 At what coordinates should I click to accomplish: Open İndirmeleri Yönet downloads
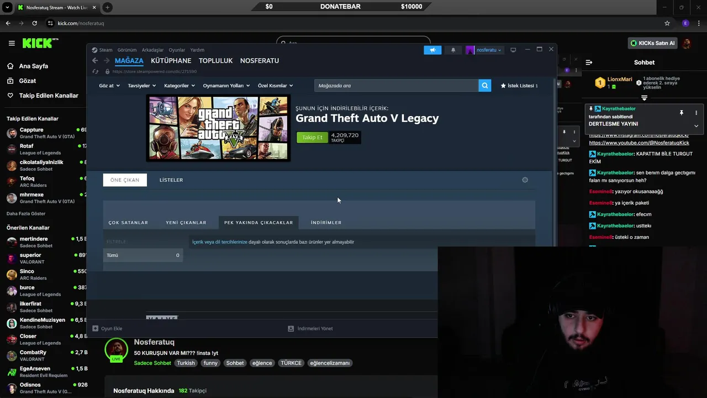coord(310,328)
